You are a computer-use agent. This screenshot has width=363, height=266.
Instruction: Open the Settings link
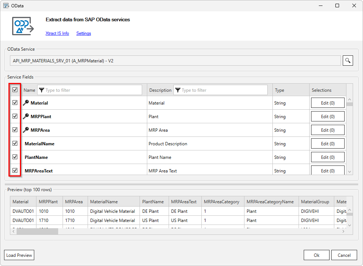pos(84,33)
